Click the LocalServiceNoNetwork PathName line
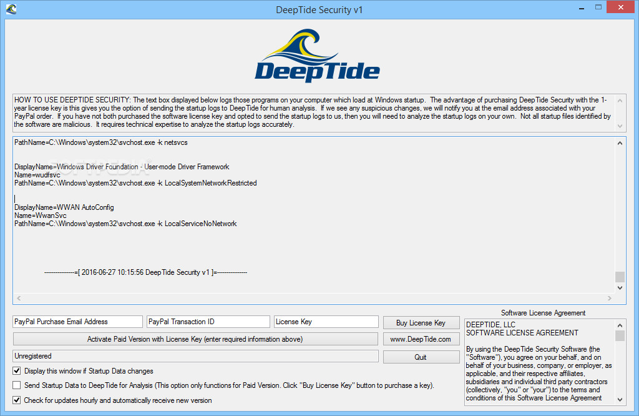This screenshot has height=416, width=639. 125,224
